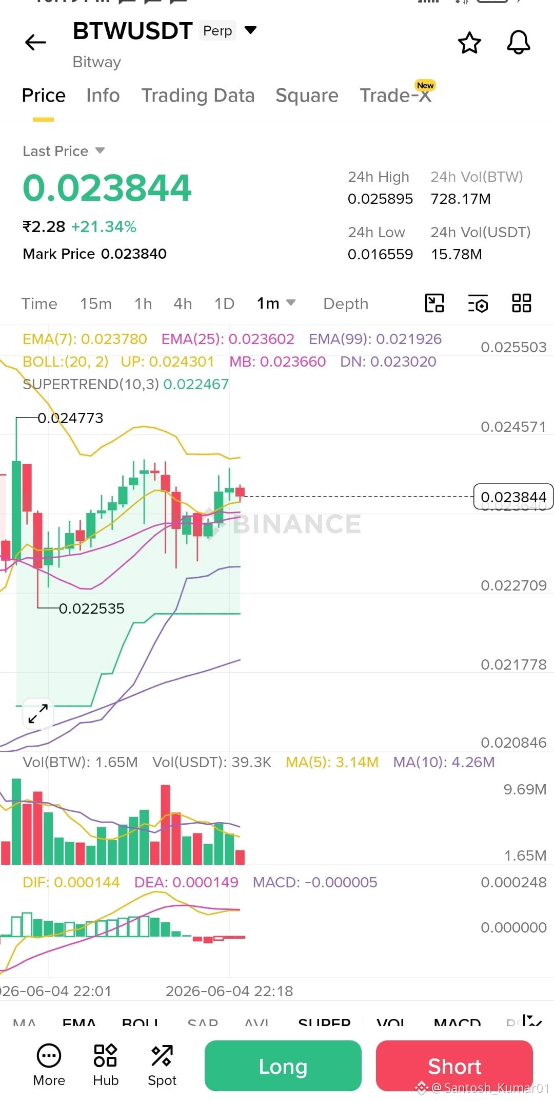554x1101 pixels.
Task: Tap the 0.023844 price tag on axis
Action: (x=513, y=497)
